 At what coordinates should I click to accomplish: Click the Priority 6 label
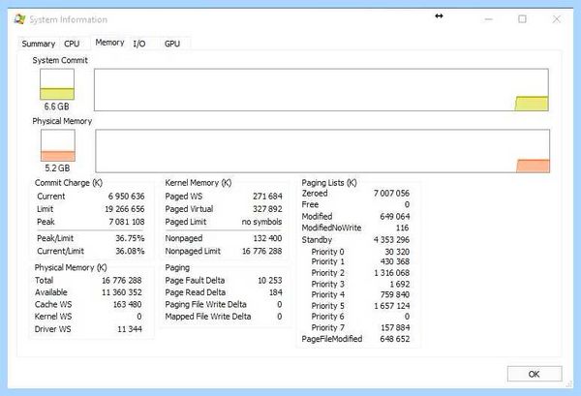click(x=327, y=317)
